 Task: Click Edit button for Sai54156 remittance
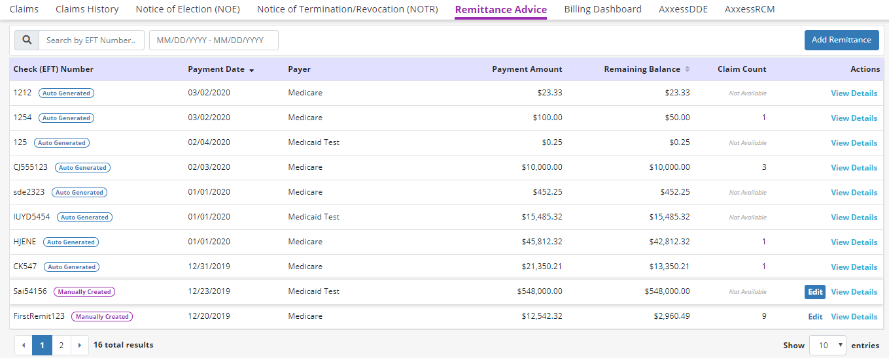tap(815, 292)
